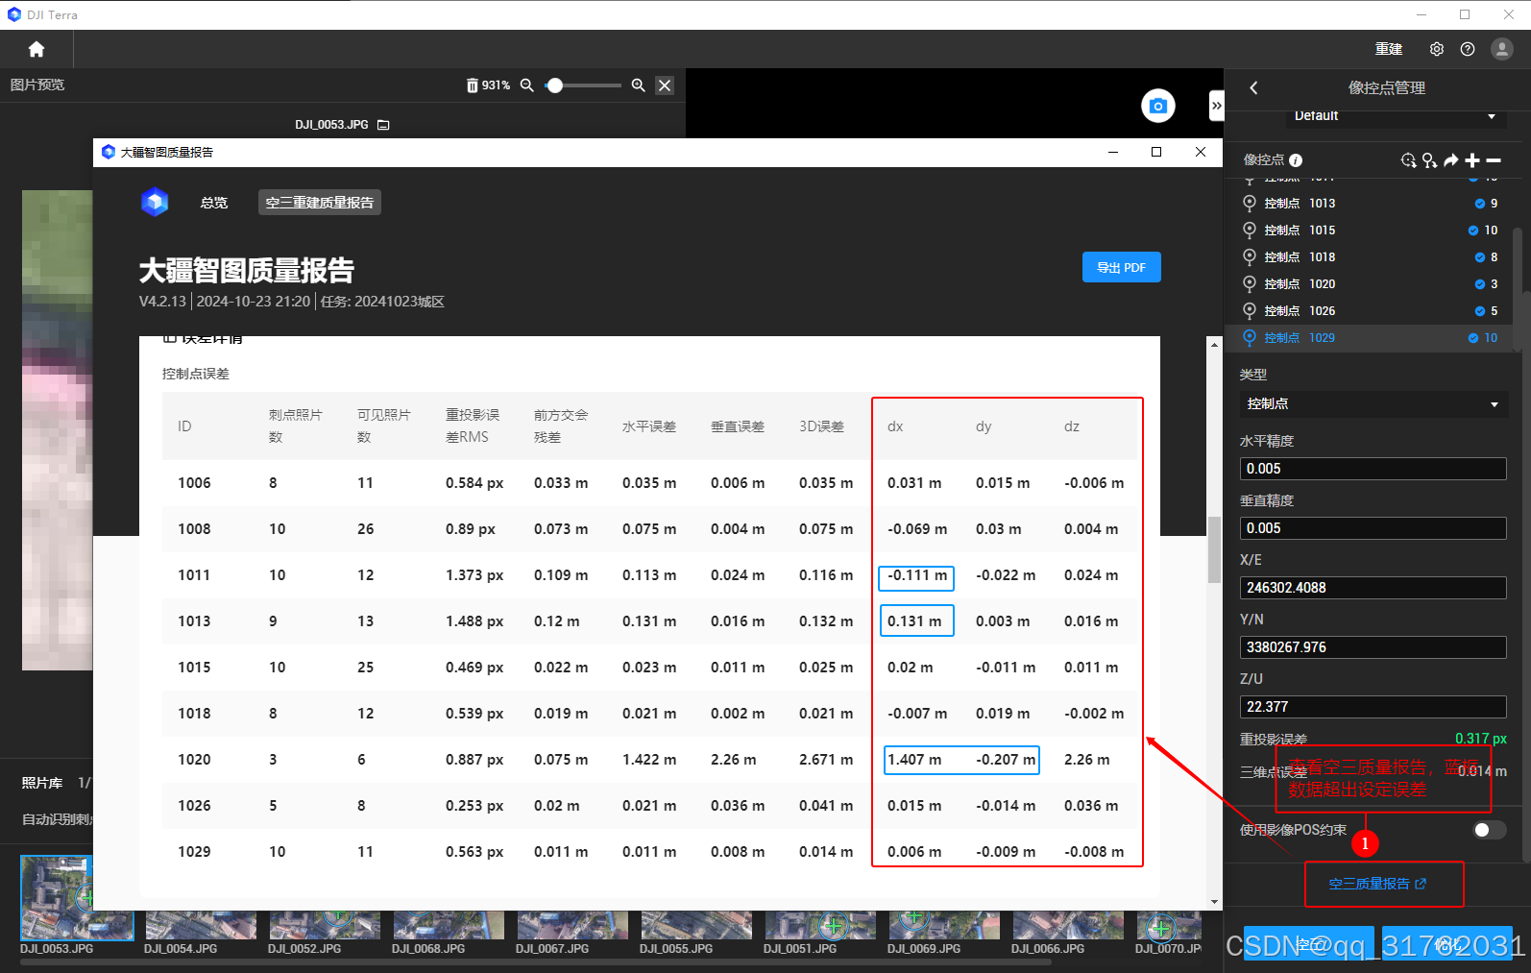This screenshot has height=973, width=1531.
Task: Click the quality report vertical scrollbar
Action: [x=1215, y=549]
